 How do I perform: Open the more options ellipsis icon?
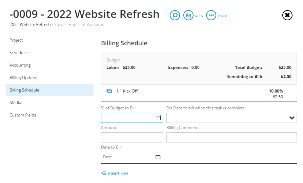tap(211, 15)
